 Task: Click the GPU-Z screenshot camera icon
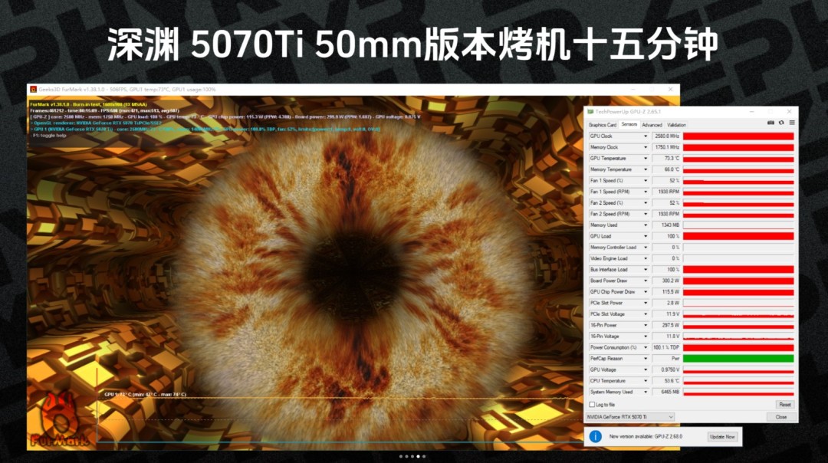pyautogui.click(x=770, y=123)
